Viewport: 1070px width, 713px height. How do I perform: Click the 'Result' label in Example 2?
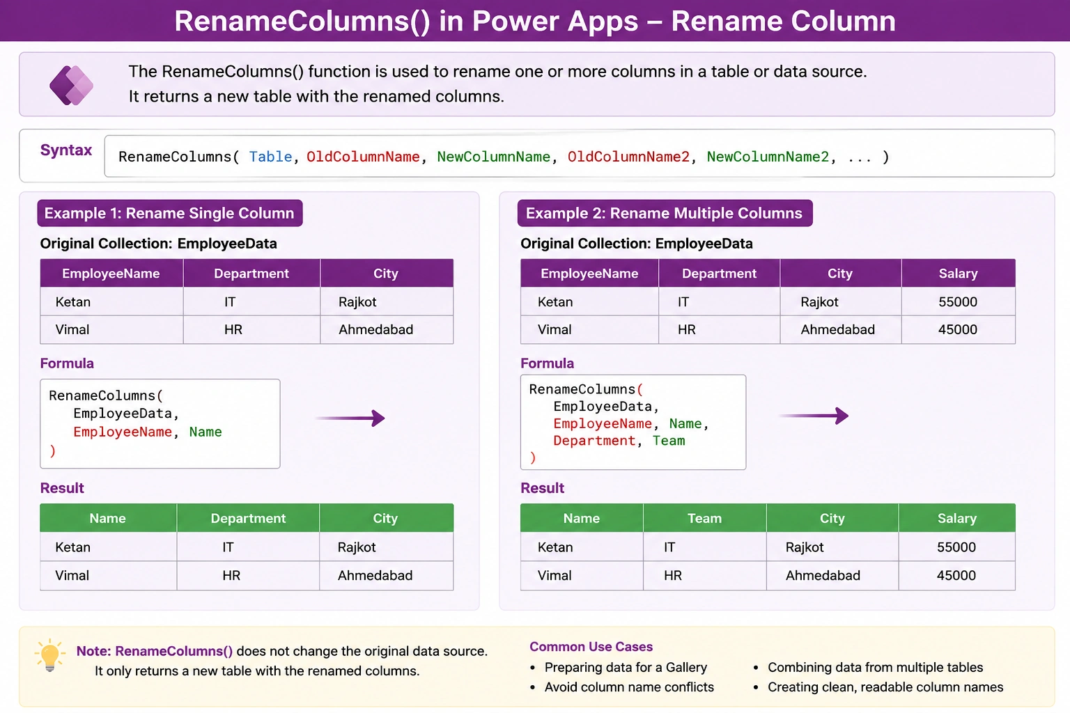click(x=543, y=488)
